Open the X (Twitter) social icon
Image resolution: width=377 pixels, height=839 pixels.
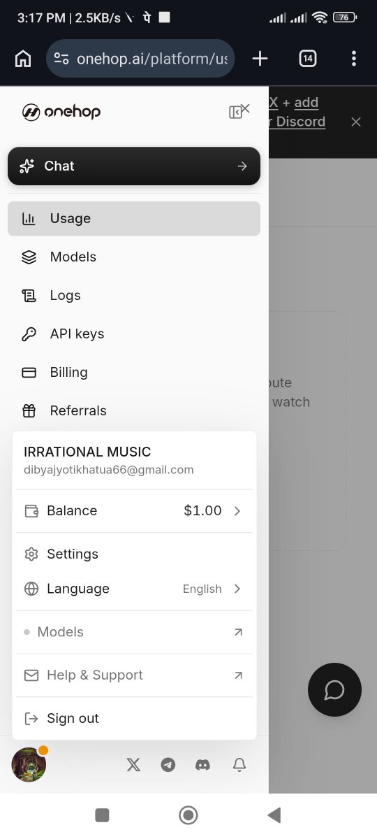click(x=133, y=765)
